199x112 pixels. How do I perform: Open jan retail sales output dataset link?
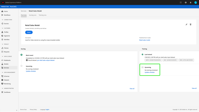coord(46,60)
